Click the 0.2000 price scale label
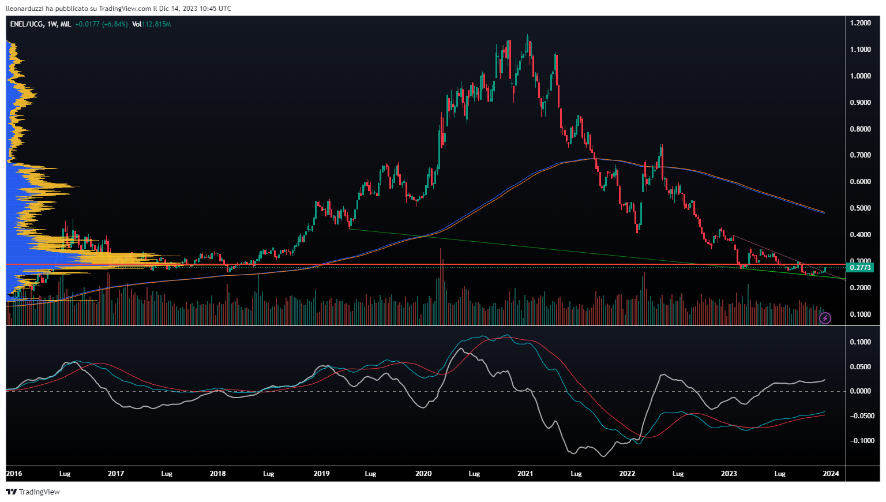This screenshot has height=502, width=886. 861,288
